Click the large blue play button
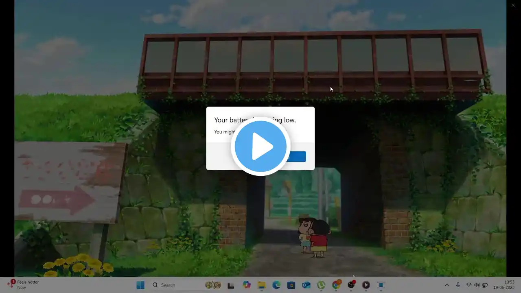Image resolution: width=521 pixels, height=293 pixels. tap(260, 146)
